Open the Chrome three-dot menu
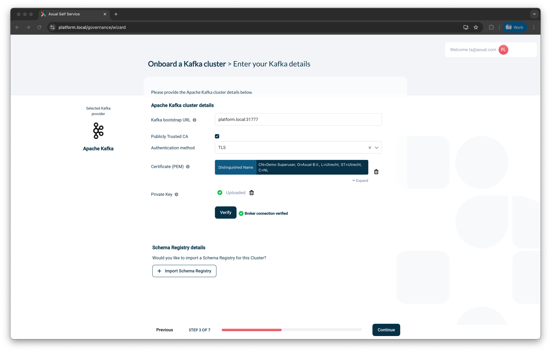551x352 pixels. 534,27
